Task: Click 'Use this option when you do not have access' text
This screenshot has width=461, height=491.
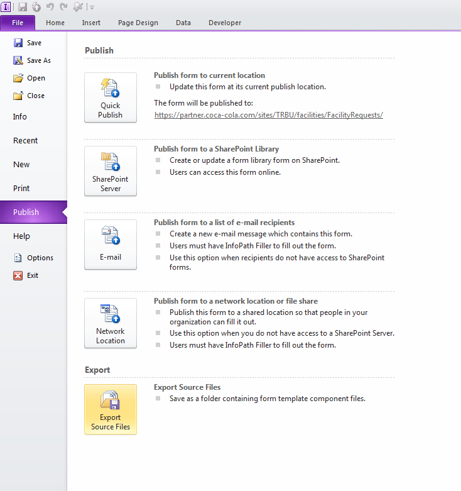Action: [282, 333]
